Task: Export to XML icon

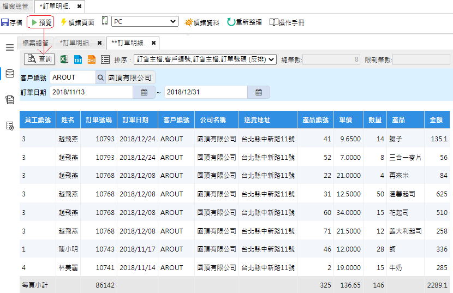Action: coord(92,59)
